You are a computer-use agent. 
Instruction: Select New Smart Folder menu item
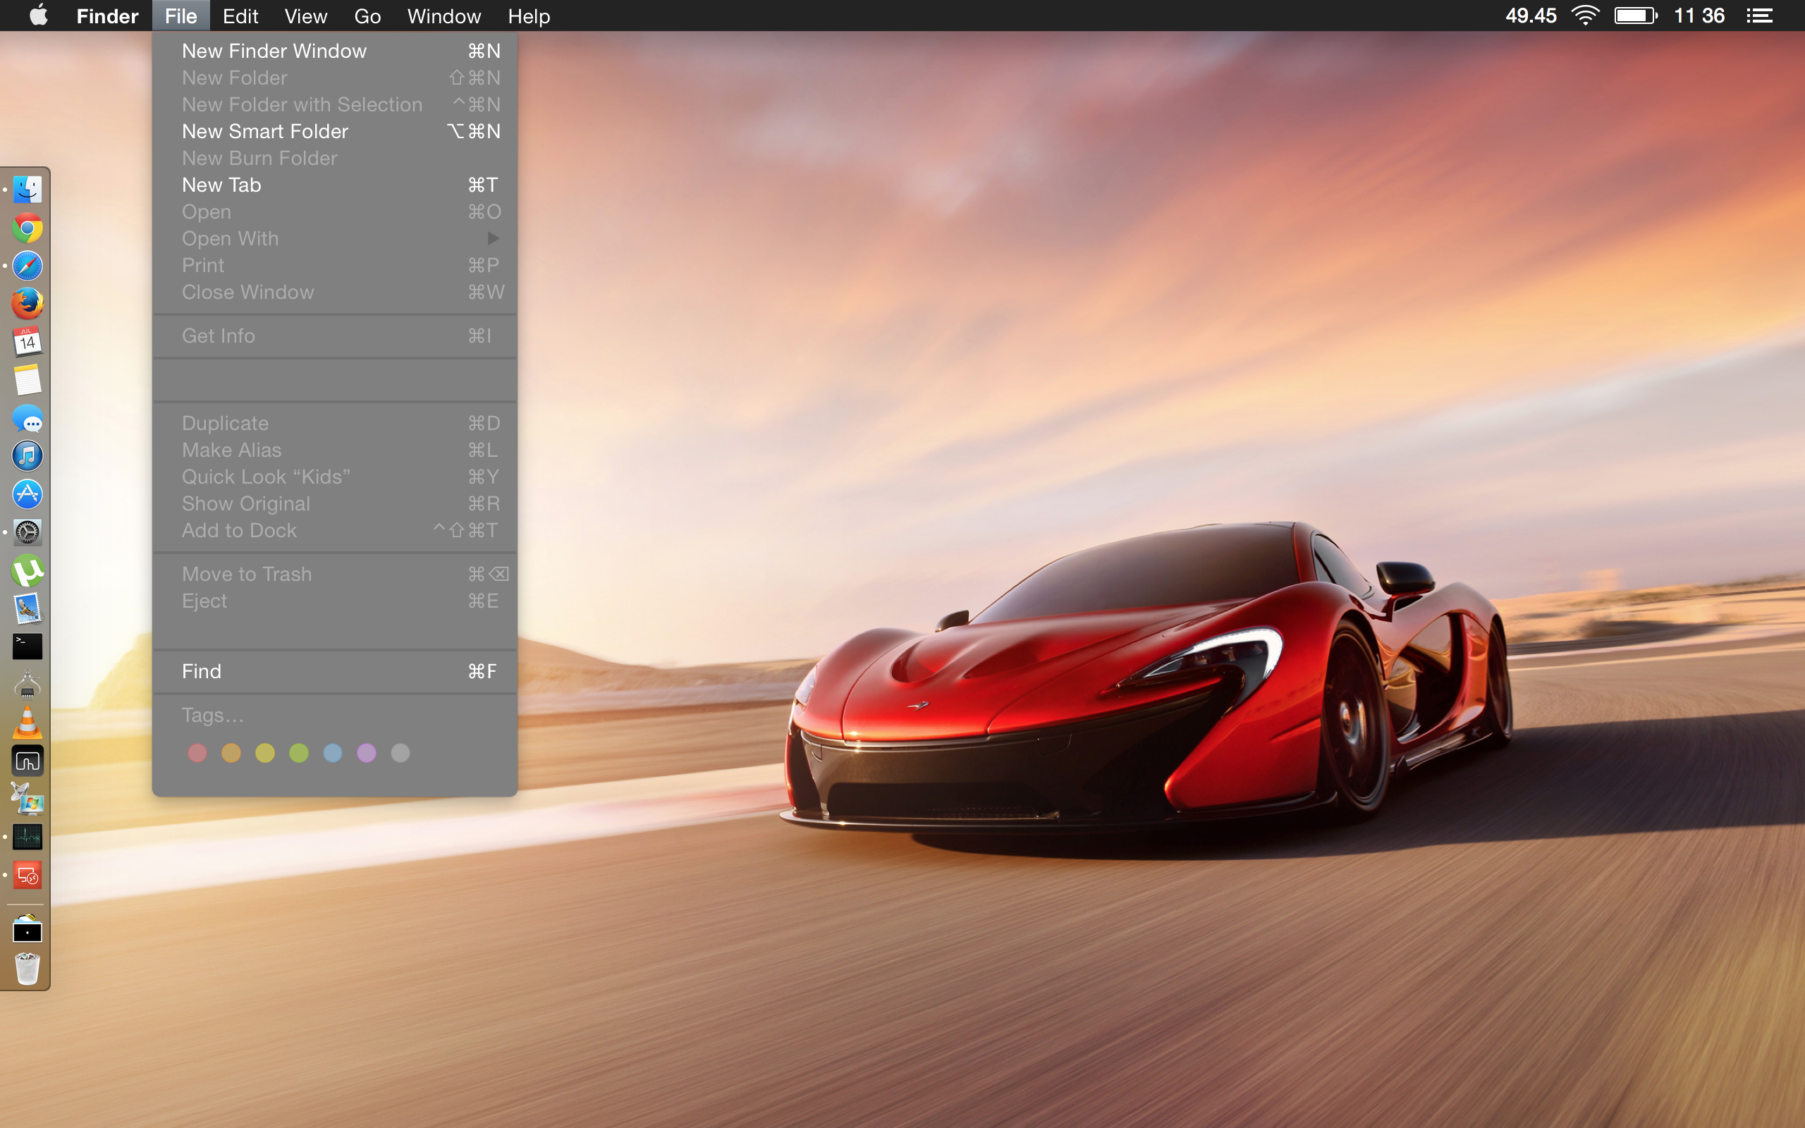click(x=265, y=131)
